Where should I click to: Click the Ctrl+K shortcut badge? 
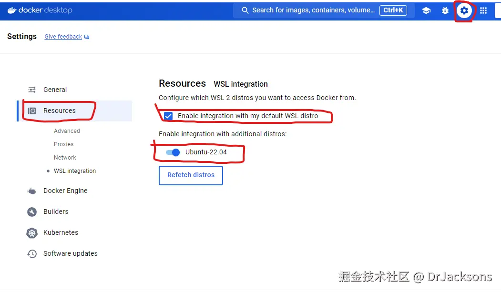tap(393, 10)
